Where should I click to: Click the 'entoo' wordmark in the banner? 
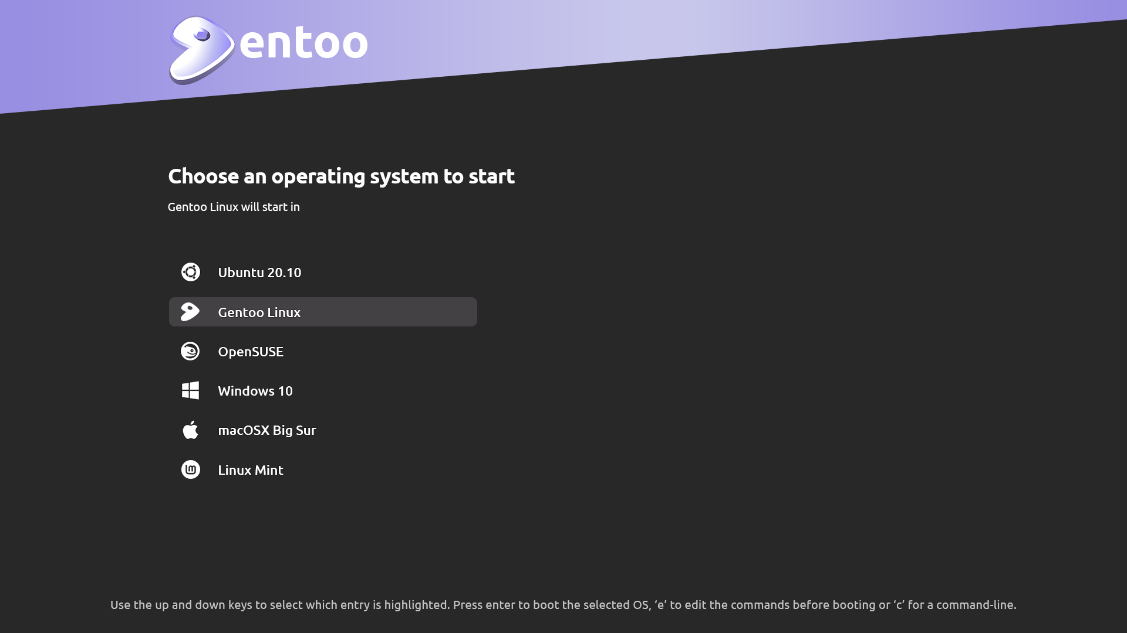(303, 43)
